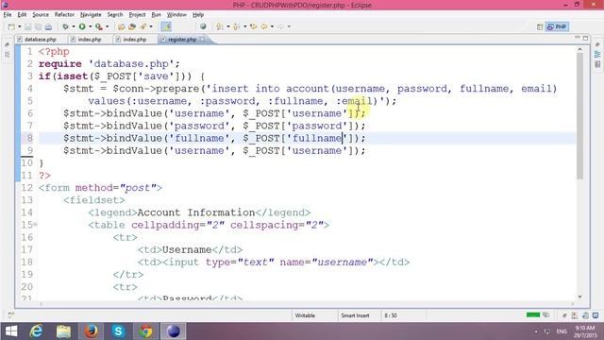Click the New PHP Project folder icon
The width and height of the screenshot is (604, 340).
pos(122,26)
